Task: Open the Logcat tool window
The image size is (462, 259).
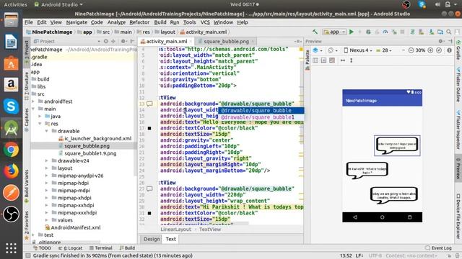Action: click(71, 248)
